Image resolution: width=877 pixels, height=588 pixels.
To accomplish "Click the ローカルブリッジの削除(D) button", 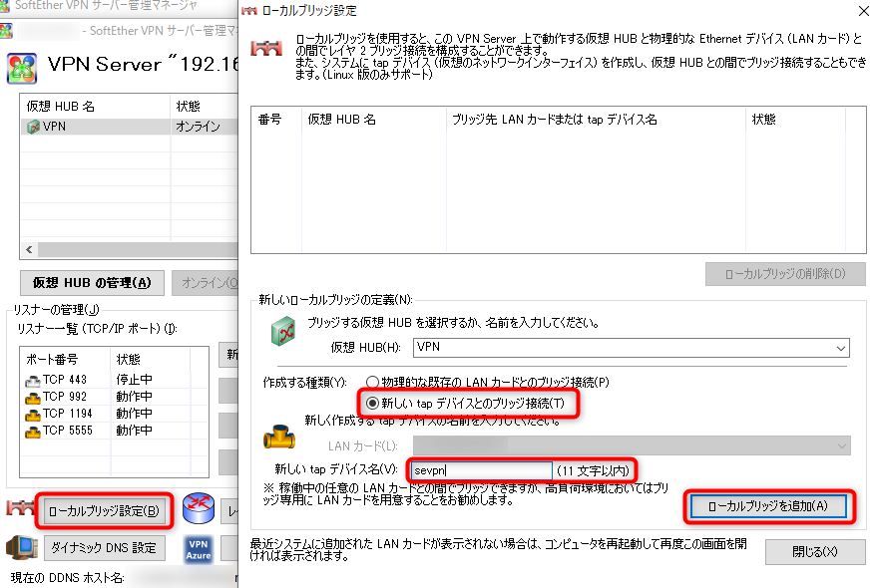I will [x=785, y=274].
